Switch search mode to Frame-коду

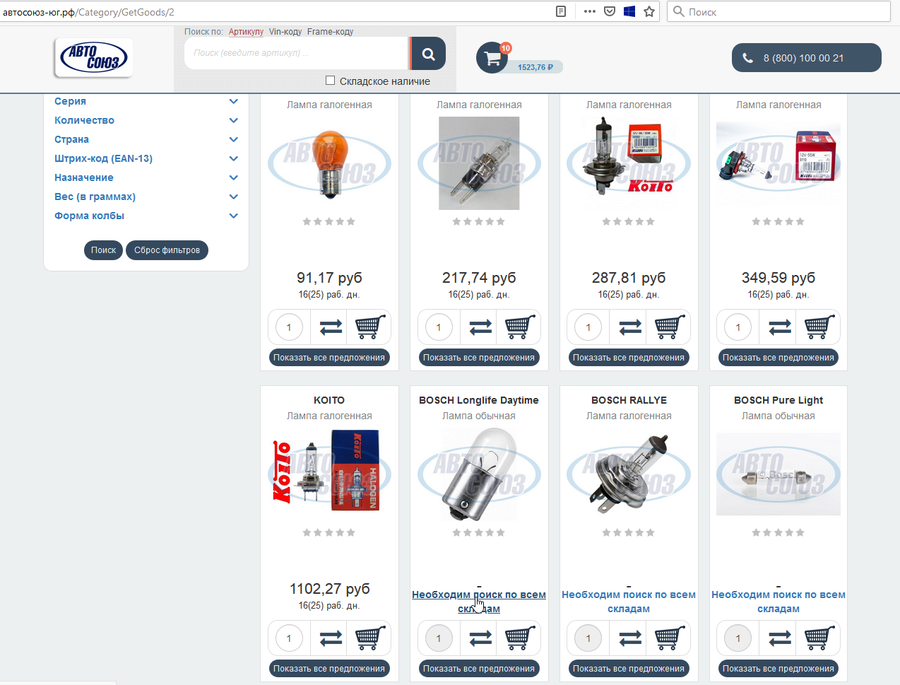tap(330, 32)
